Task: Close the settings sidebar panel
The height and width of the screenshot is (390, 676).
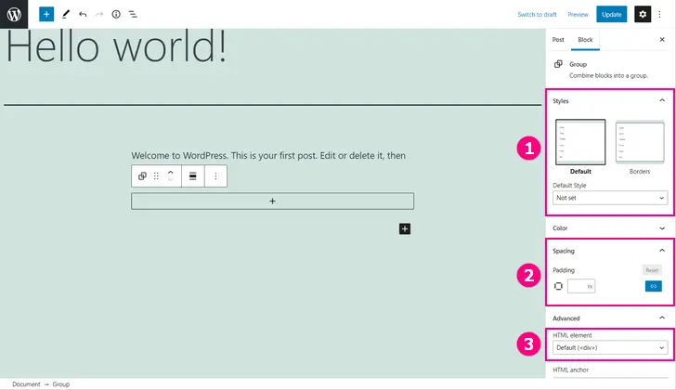Action: point(662,40)
